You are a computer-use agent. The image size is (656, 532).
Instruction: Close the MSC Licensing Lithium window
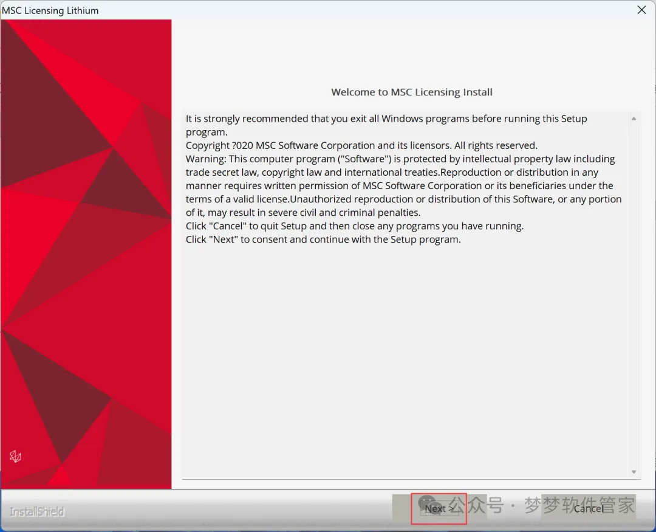[641, 10]
